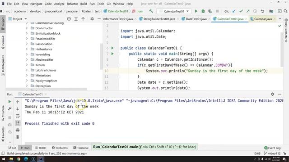This screenshot has height=162, width=289.
Task: Open Git tool window at bottom
Action: point(12,148)
